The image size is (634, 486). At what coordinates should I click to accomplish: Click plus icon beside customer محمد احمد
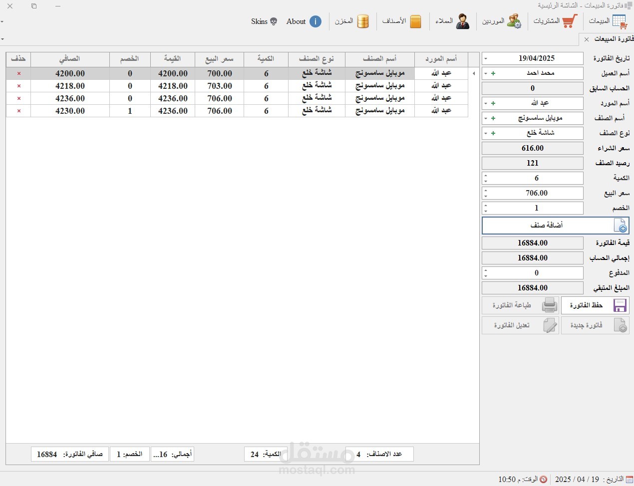(x=493, y=73)
